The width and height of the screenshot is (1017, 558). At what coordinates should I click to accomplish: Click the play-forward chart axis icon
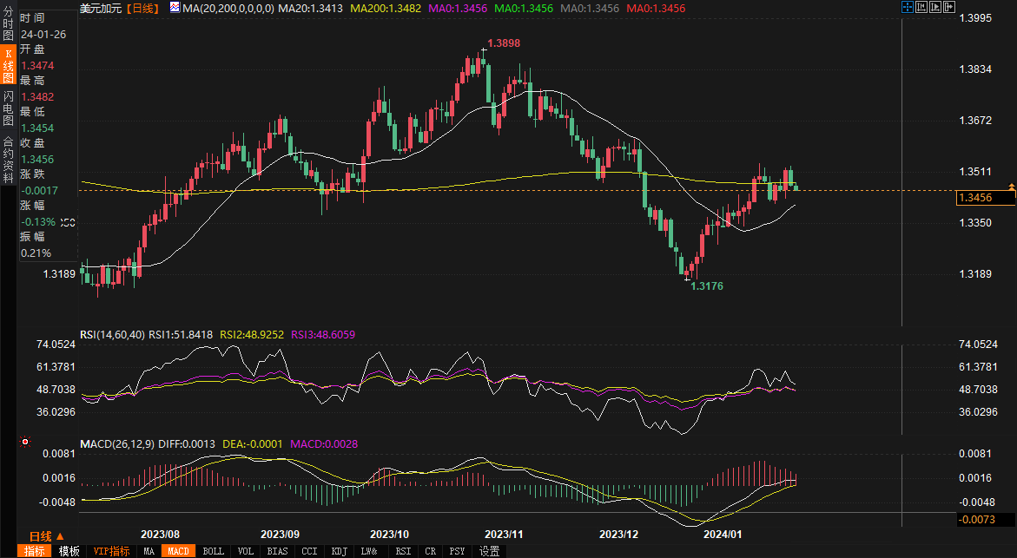pyautogui.click(x=934, y=7)
